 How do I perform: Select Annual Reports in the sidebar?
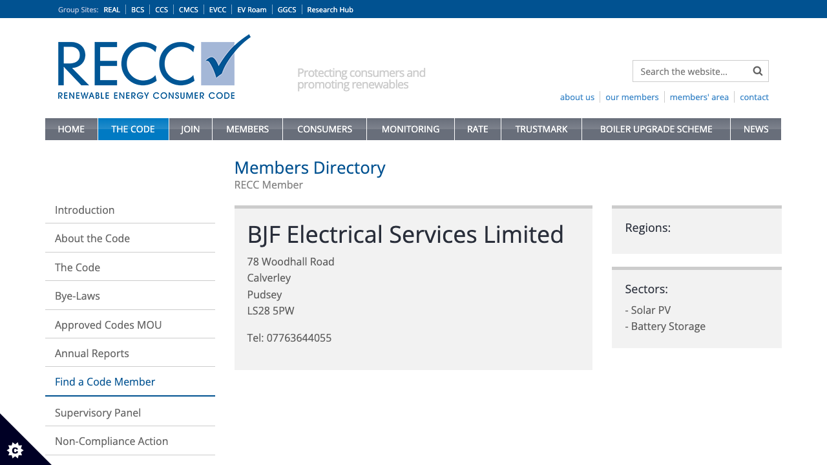92,353
